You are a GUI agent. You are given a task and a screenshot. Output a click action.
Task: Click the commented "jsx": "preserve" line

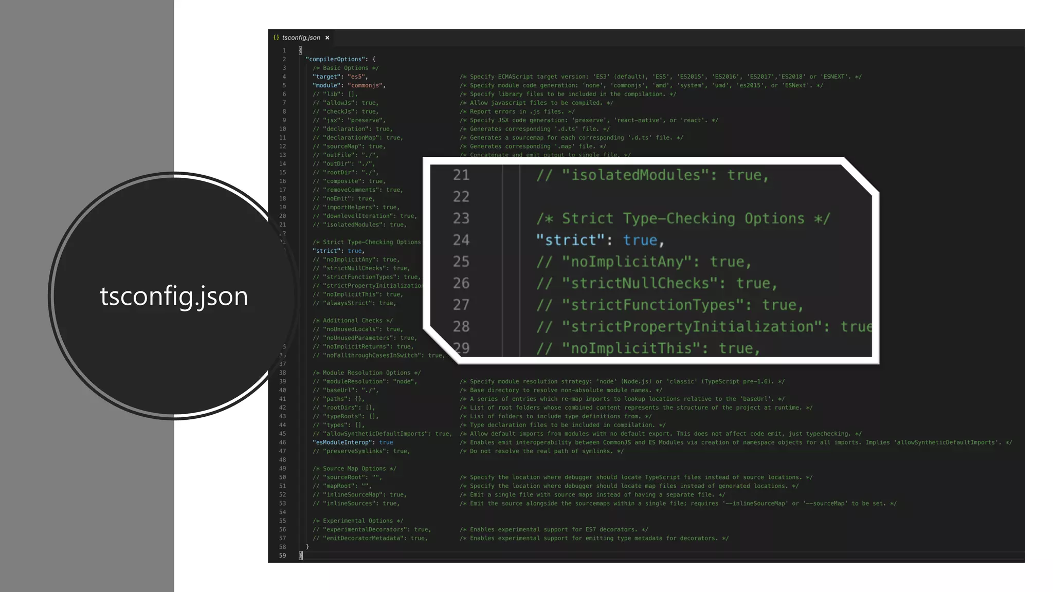point(349,120)
